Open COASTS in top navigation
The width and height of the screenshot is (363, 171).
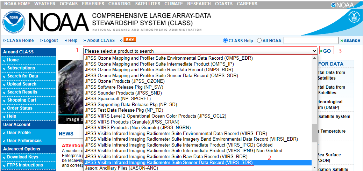(223, 4)
